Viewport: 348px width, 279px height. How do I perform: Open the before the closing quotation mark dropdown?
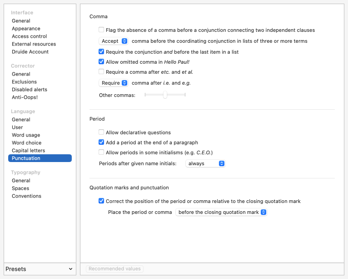pos(221,212)
